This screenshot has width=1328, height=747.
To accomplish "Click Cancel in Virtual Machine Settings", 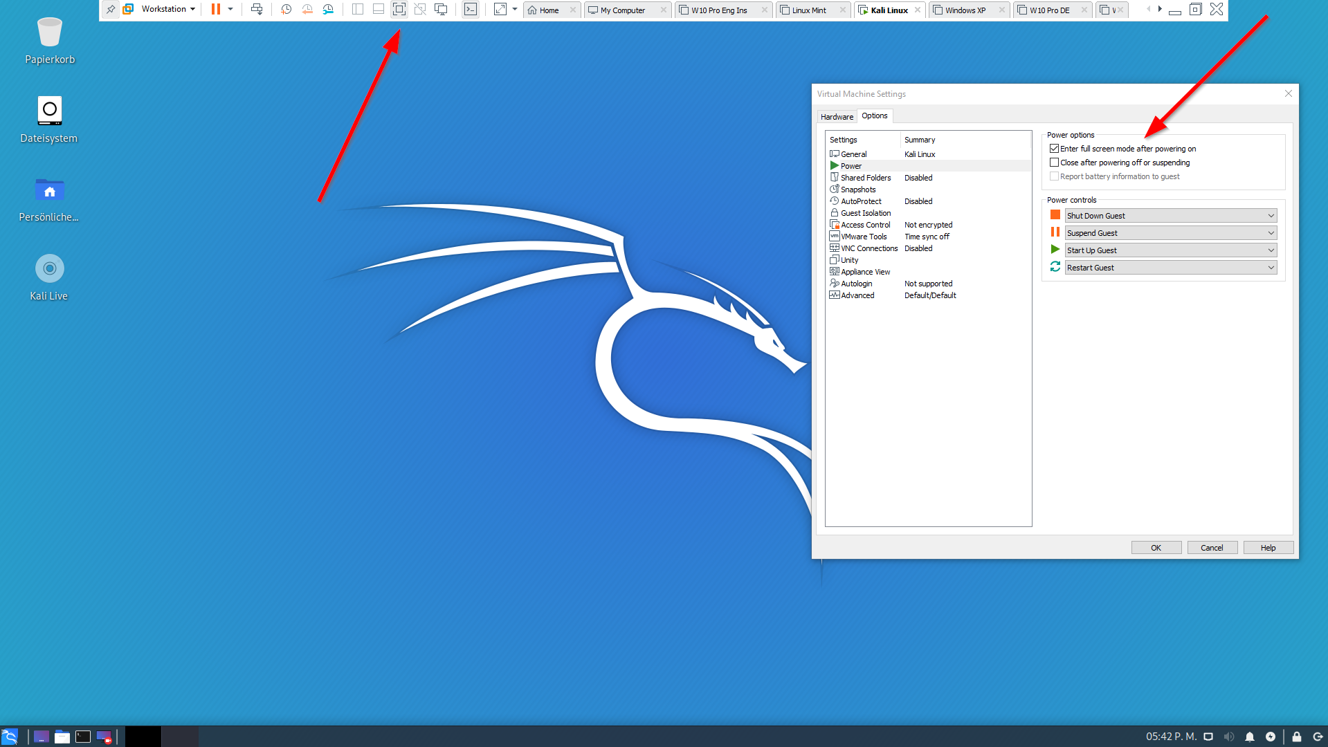I will pos(1212,548).
